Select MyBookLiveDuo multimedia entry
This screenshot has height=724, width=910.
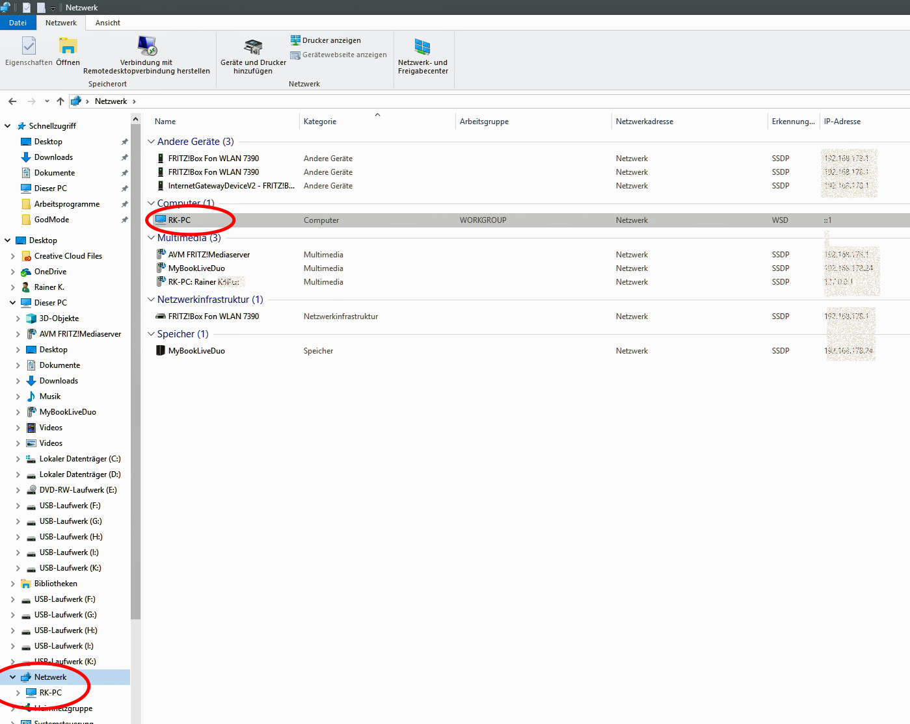(x=191, y=268)
